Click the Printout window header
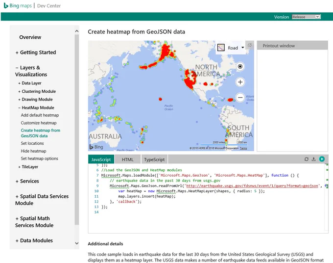The image size is (333, 263). (x=292, y=46)
